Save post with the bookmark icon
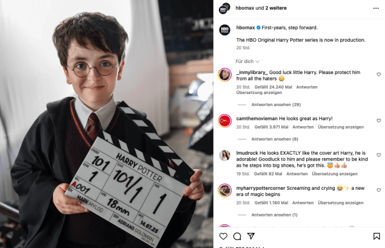This screenshot has height=248, width=385. click(377, 236)
